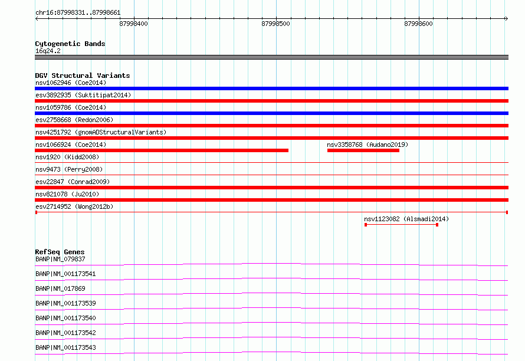
Task: Select the BANP|NM_017869 transcript label
Action: pyautogui.click(x=60, y=288)
